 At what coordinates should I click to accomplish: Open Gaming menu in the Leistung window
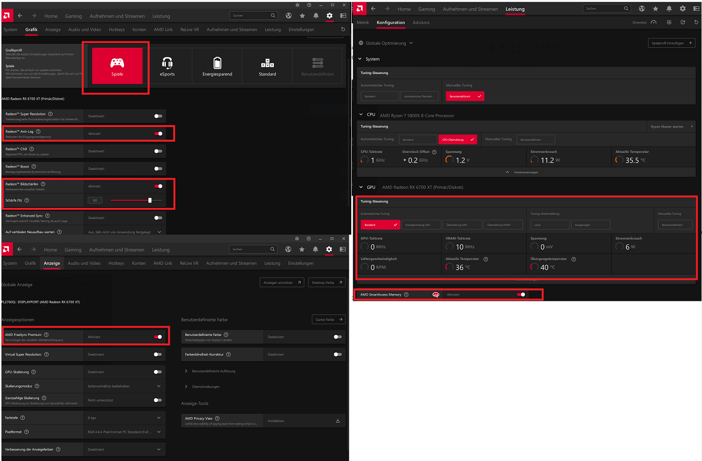click(x=427, y=9)
